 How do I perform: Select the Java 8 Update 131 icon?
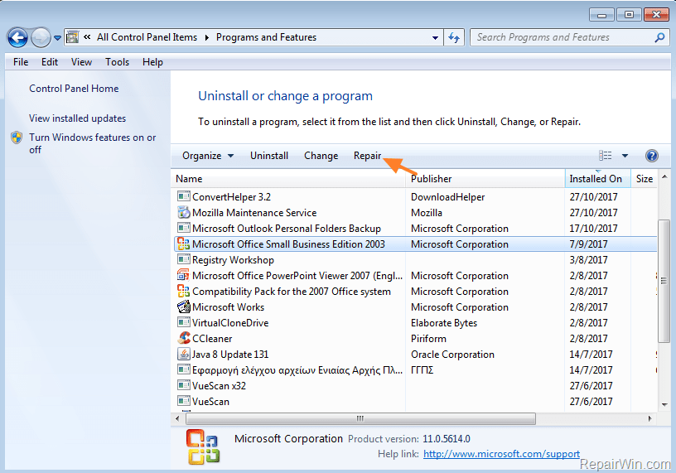(x=184, y=354)
